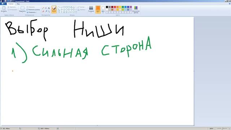Pick the dark red color swatch
Screen dimensions: 231x130
coord(112,7)
